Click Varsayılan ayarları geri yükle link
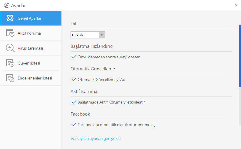Screen dimensions: 241x149 point(96,138)
